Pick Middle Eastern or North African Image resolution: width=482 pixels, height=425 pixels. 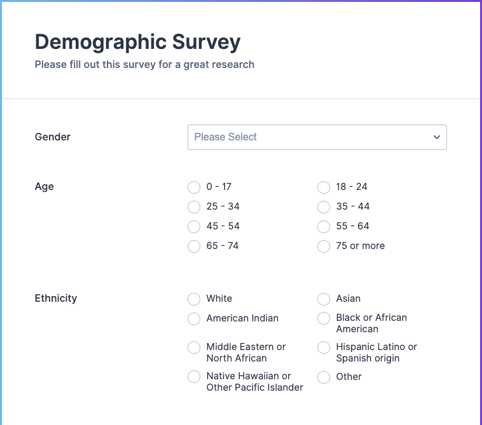[x=194, y=347]
